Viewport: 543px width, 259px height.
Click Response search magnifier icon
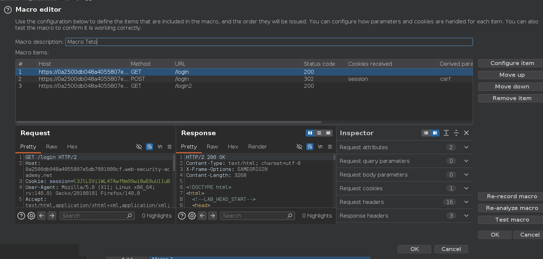(290, 216)
